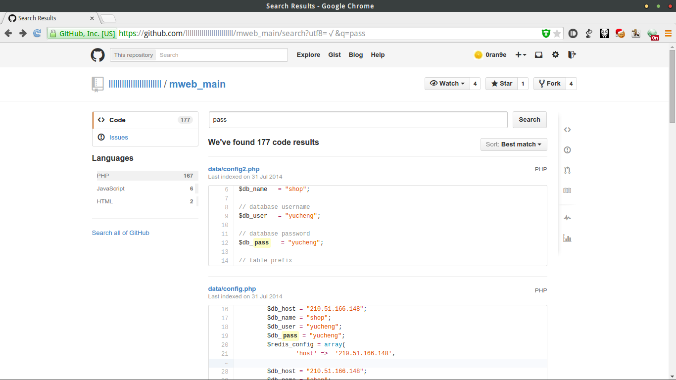Click the green shield extension icon
676x380 pixels.
[546, 34]
